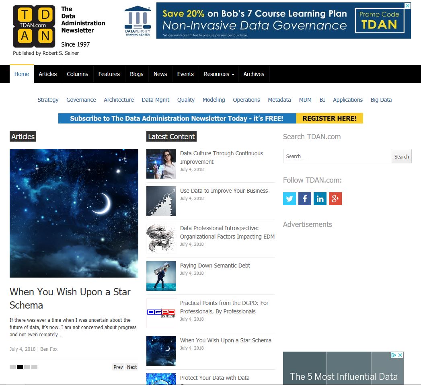Open the TDAN Twitter profile icon
This screenshot has width=421, height=385.
290,199
